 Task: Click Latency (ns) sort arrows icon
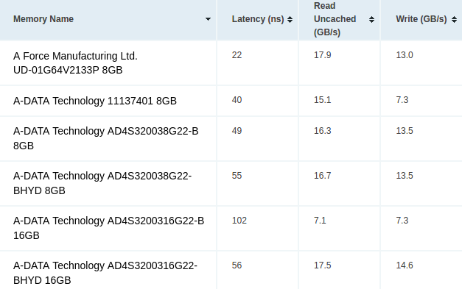290,19
